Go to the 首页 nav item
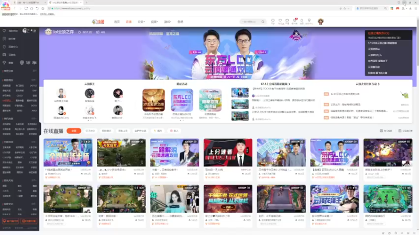The height and width of the screenshot is (235, 419). (x=117, y=22)
